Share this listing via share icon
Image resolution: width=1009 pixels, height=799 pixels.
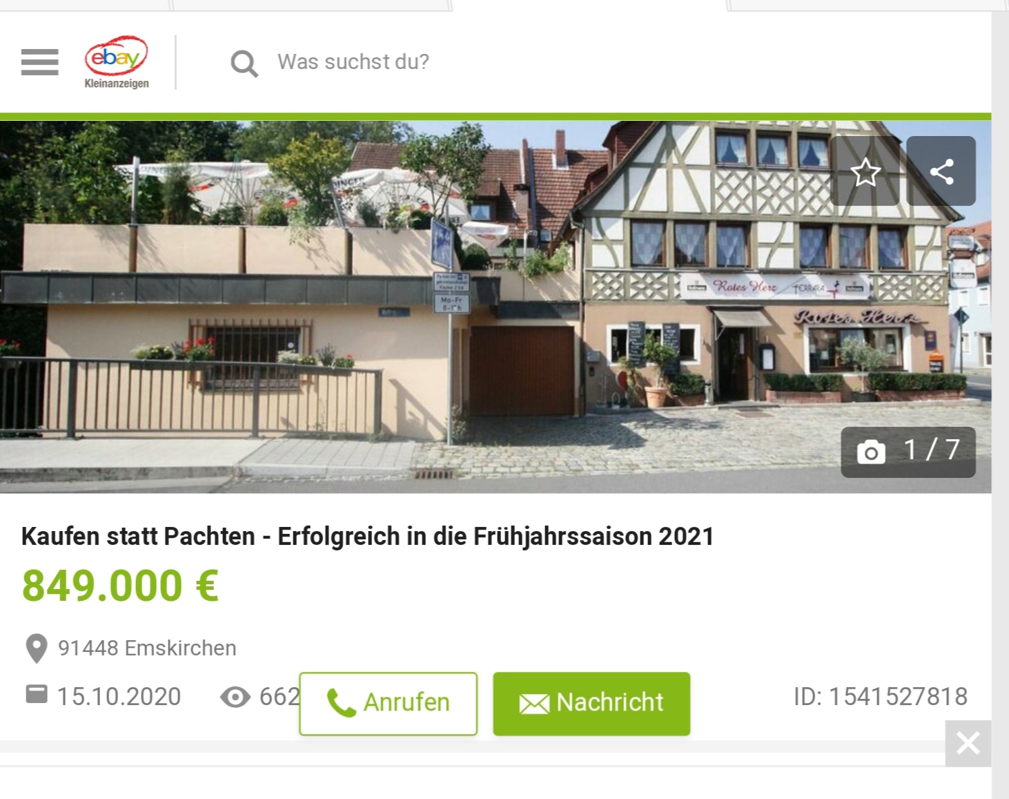pyautogui.click(x=941, y=171)
